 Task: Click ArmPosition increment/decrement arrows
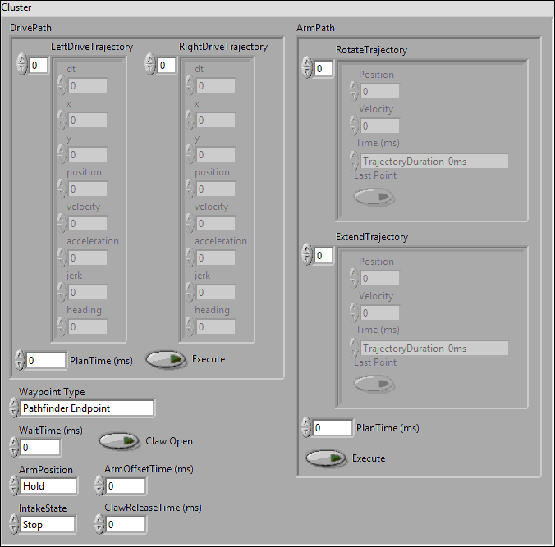[14, 485]
